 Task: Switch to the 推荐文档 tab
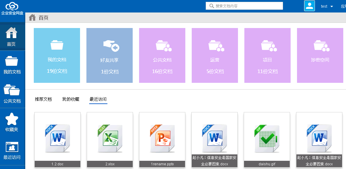43,99
